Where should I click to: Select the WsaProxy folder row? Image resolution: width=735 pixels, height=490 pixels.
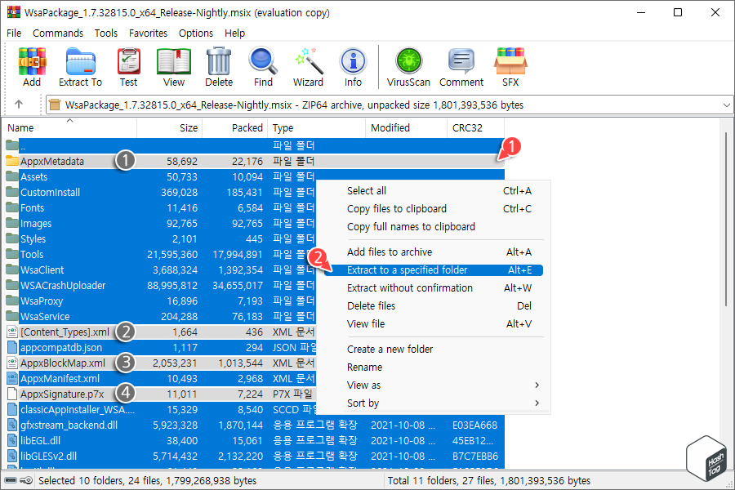(160, 301)
